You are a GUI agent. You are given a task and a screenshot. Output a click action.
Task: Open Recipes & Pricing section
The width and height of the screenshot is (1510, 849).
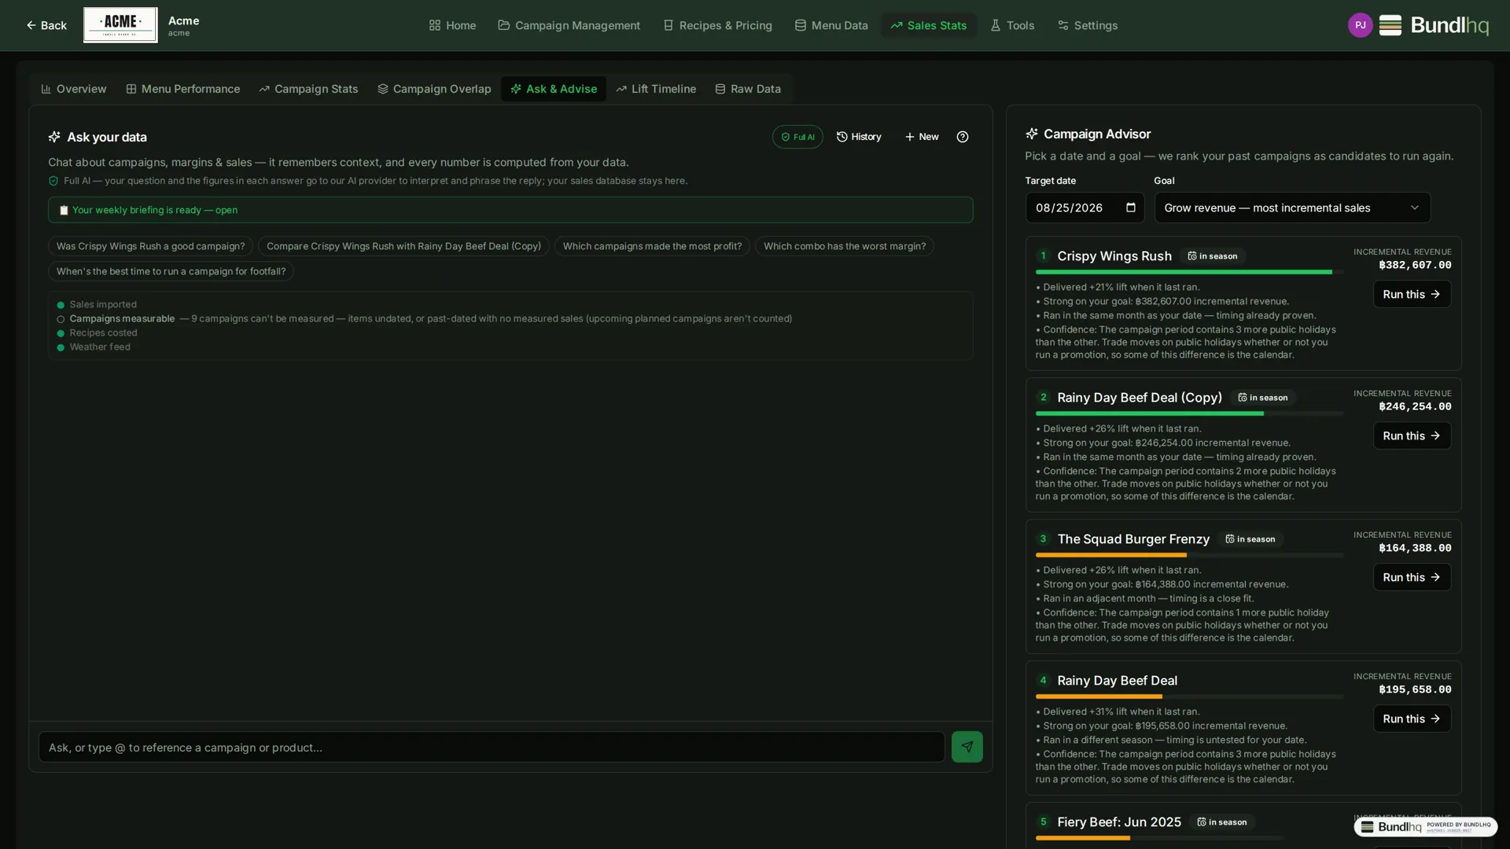(x=717, y=25)
